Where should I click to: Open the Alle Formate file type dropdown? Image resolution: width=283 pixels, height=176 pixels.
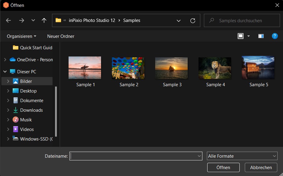click(x=242, y=156)
